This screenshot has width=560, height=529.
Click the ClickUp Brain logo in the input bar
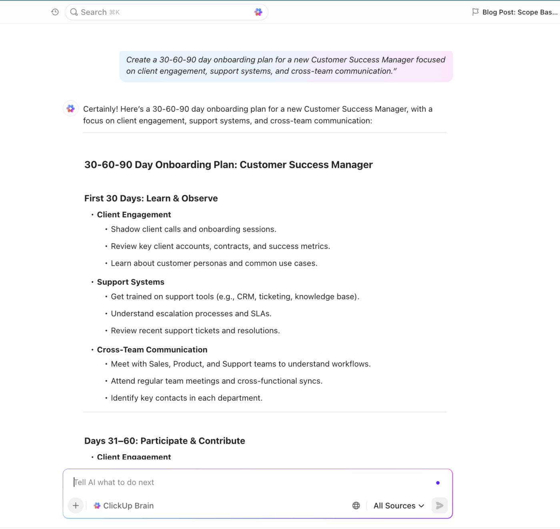pos(97,505)
